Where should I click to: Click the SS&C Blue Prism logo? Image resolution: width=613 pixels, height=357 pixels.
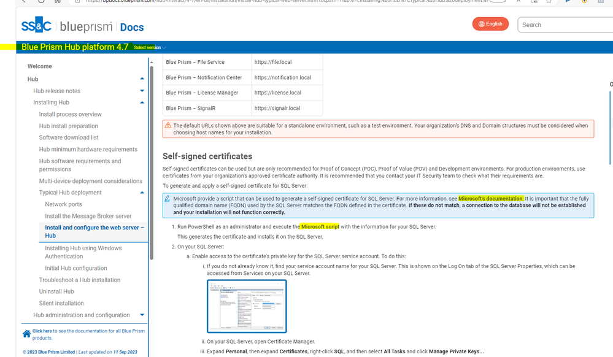tap(66, 26)
